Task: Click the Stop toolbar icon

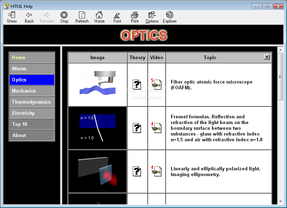Action: (64, 17)
